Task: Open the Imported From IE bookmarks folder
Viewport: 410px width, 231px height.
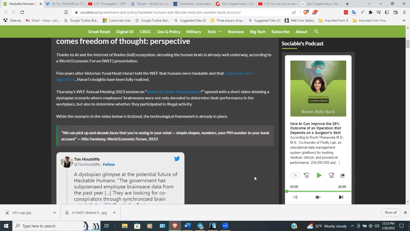Action: 333,21
